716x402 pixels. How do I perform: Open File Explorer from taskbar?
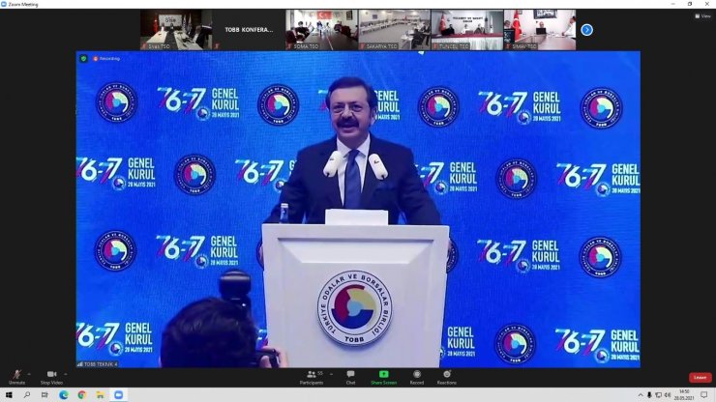(x=100, y=394)
